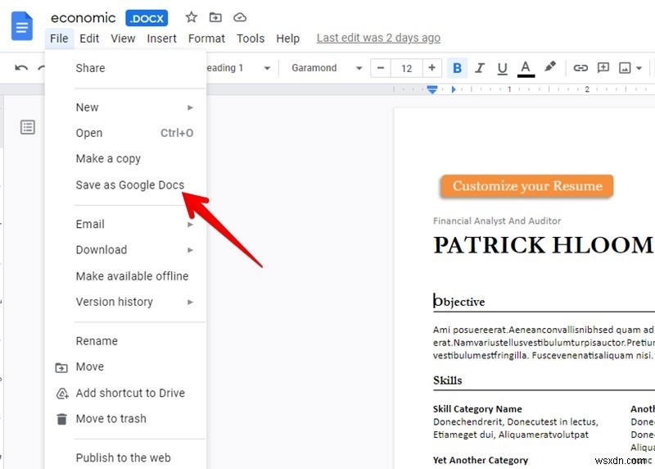The image size is (655, 469).
Task: Click the font size field showing 12
Action: click(x=406, y=68)
